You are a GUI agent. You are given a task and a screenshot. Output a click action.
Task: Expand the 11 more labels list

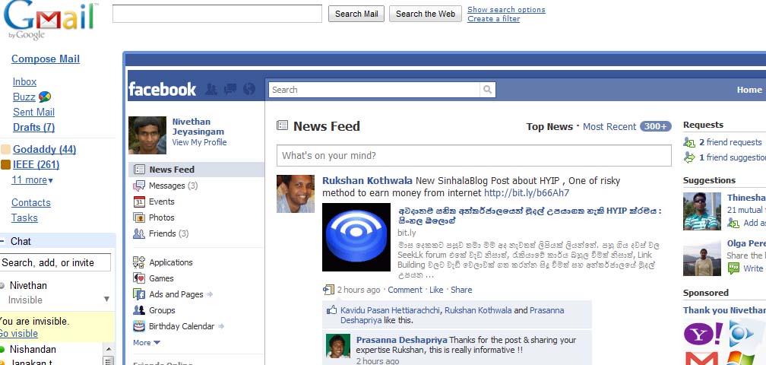pyautogui.click(x=32, y=179)
